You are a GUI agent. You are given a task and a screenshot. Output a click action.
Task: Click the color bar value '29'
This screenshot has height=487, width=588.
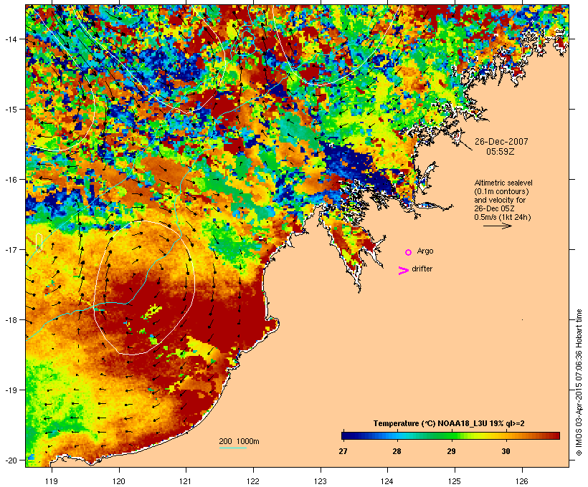pyautogui.click(x=451, y=451)
